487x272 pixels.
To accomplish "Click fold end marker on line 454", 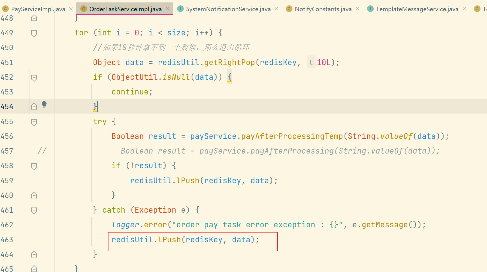I will click(34, 106).
